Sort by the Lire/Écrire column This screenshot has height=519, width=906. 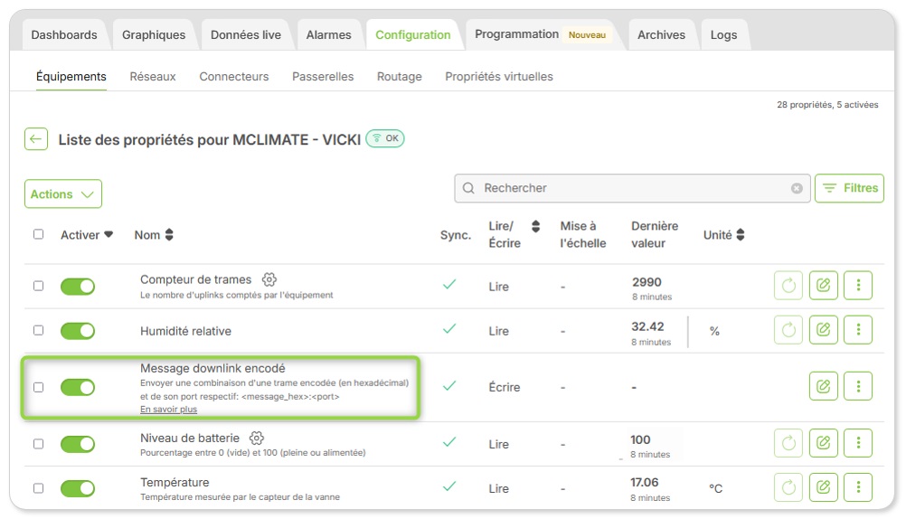tap(535, 227)
